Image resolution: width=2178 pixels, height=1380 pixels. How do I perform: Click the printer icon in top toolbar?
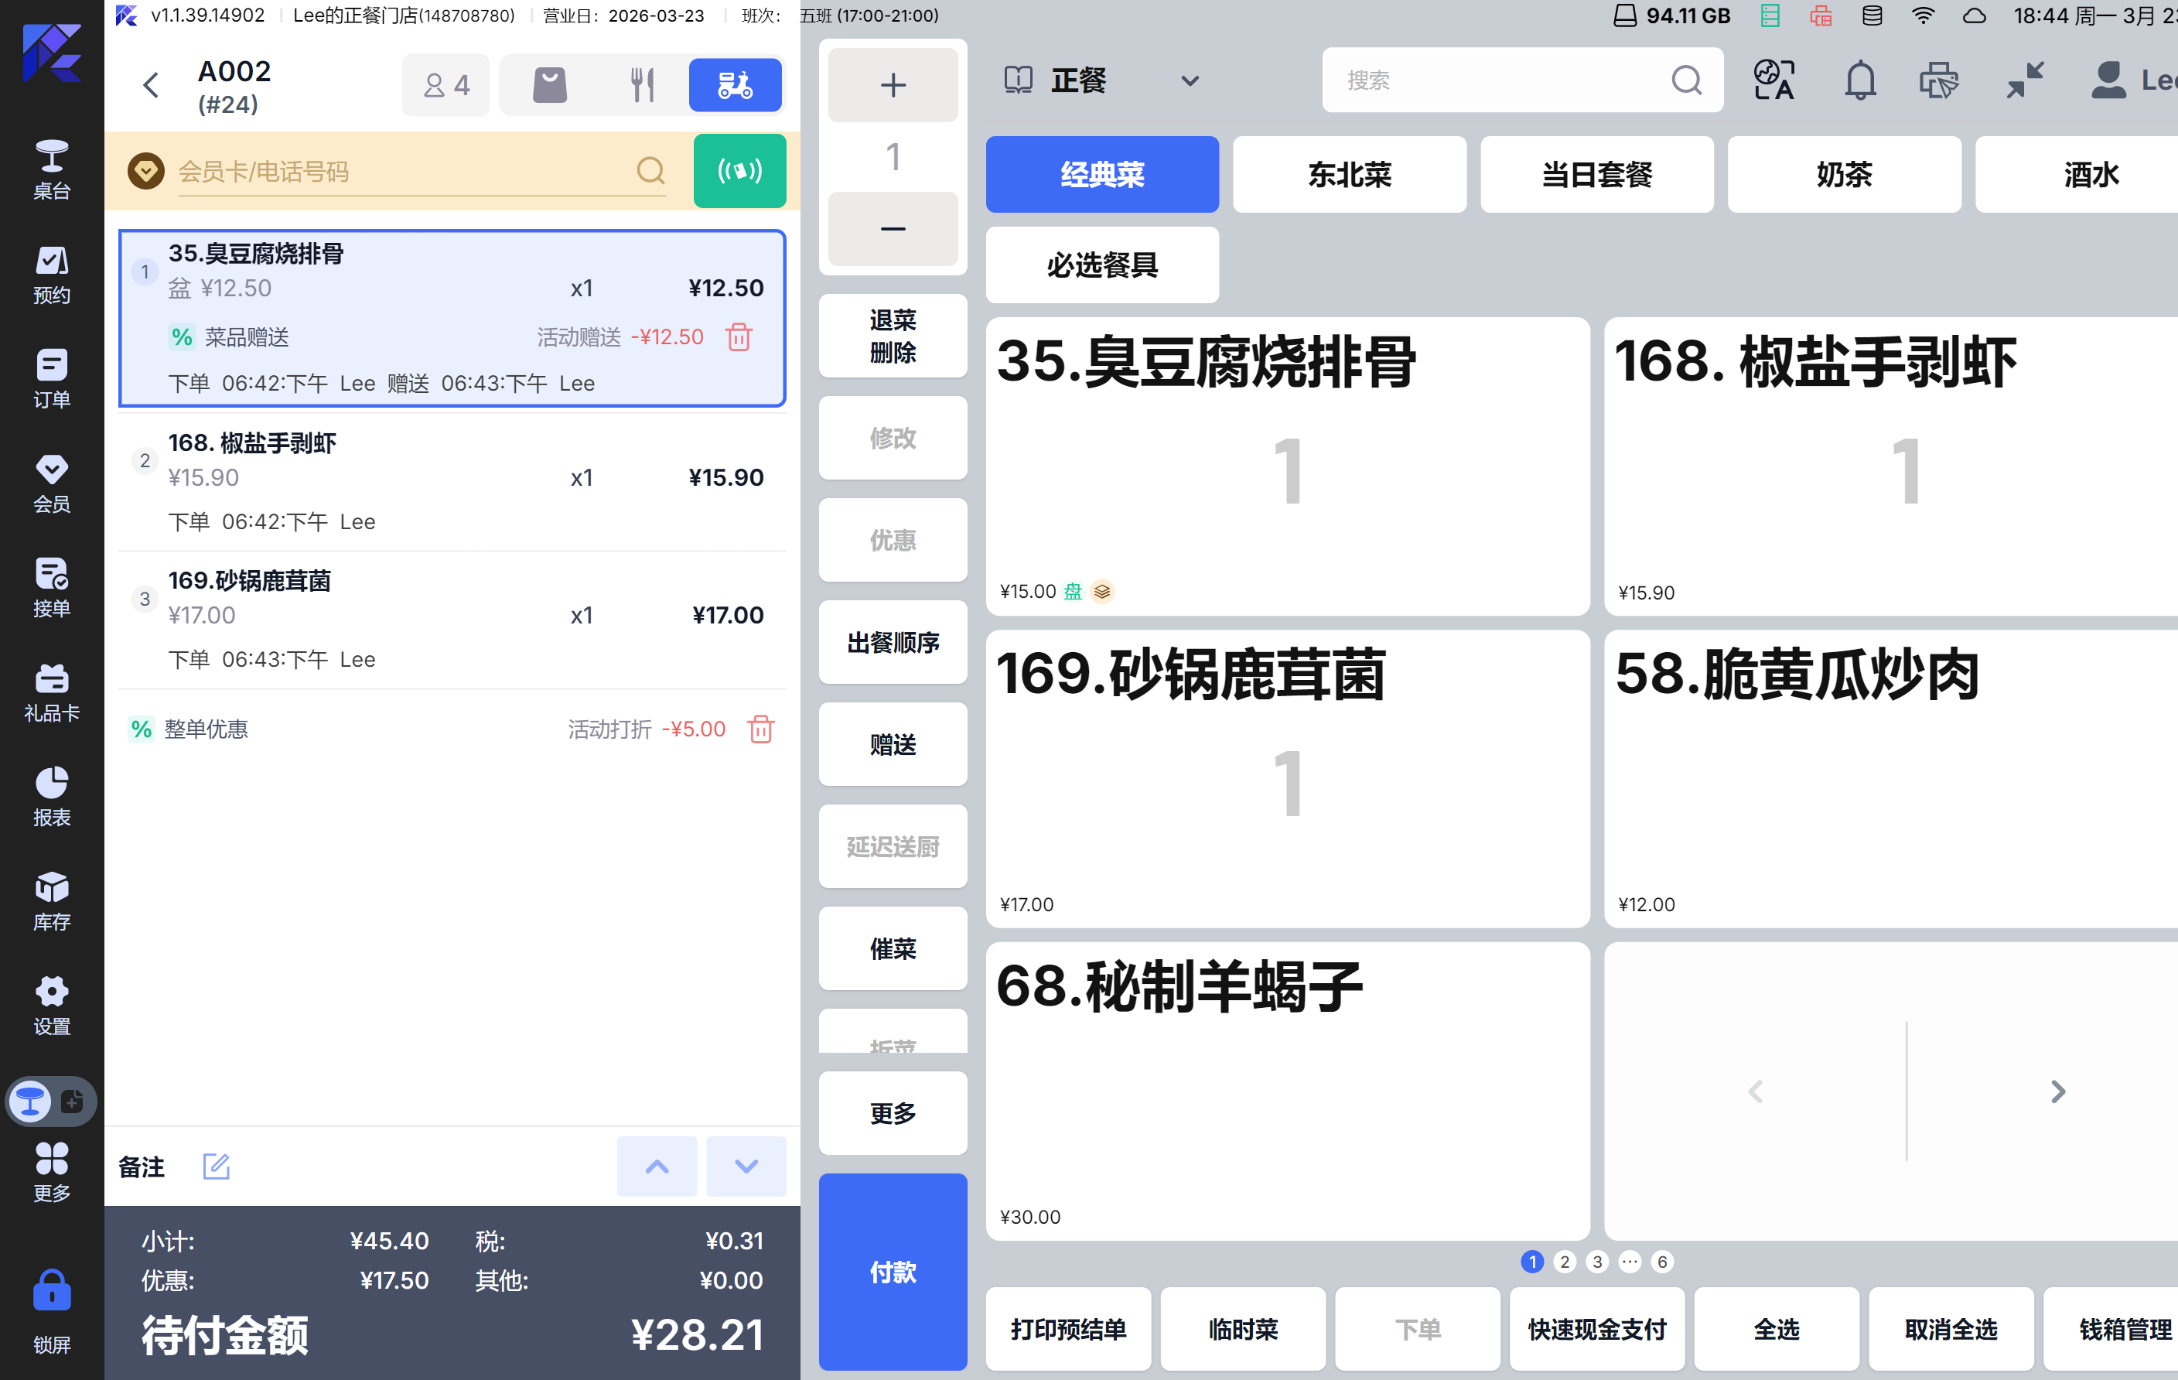pos(1938,80)
